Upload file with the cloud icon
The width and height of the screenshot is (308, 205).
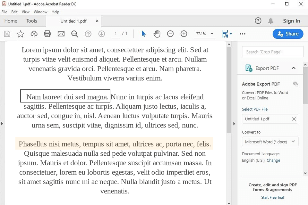coord(34,34)
